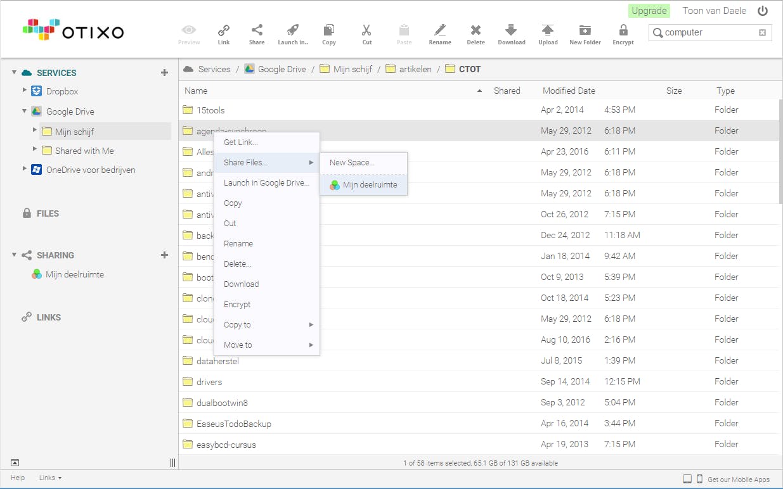
Task: Click the Preview eye icon in toolbar
Action: (x=189, y=30)
